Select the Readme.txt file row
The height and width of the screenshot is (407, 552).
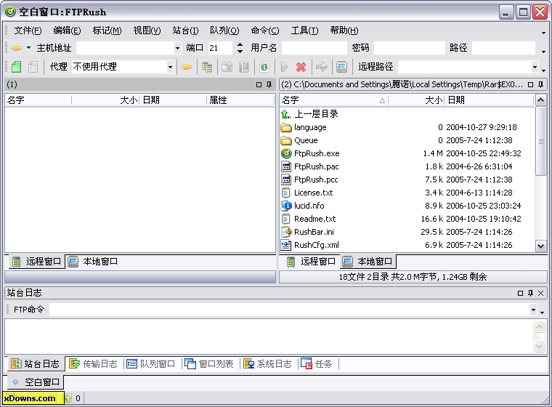coord(407,219)
